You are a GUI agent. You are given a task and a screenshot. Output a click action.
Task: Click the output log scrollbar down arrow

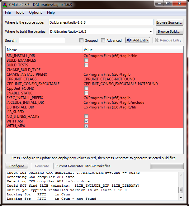point(181,198)
